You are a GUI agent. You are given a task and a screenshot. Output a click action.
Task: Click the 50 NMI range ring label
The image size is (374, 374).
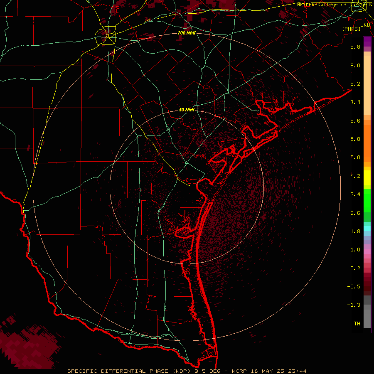pos(187,110)
